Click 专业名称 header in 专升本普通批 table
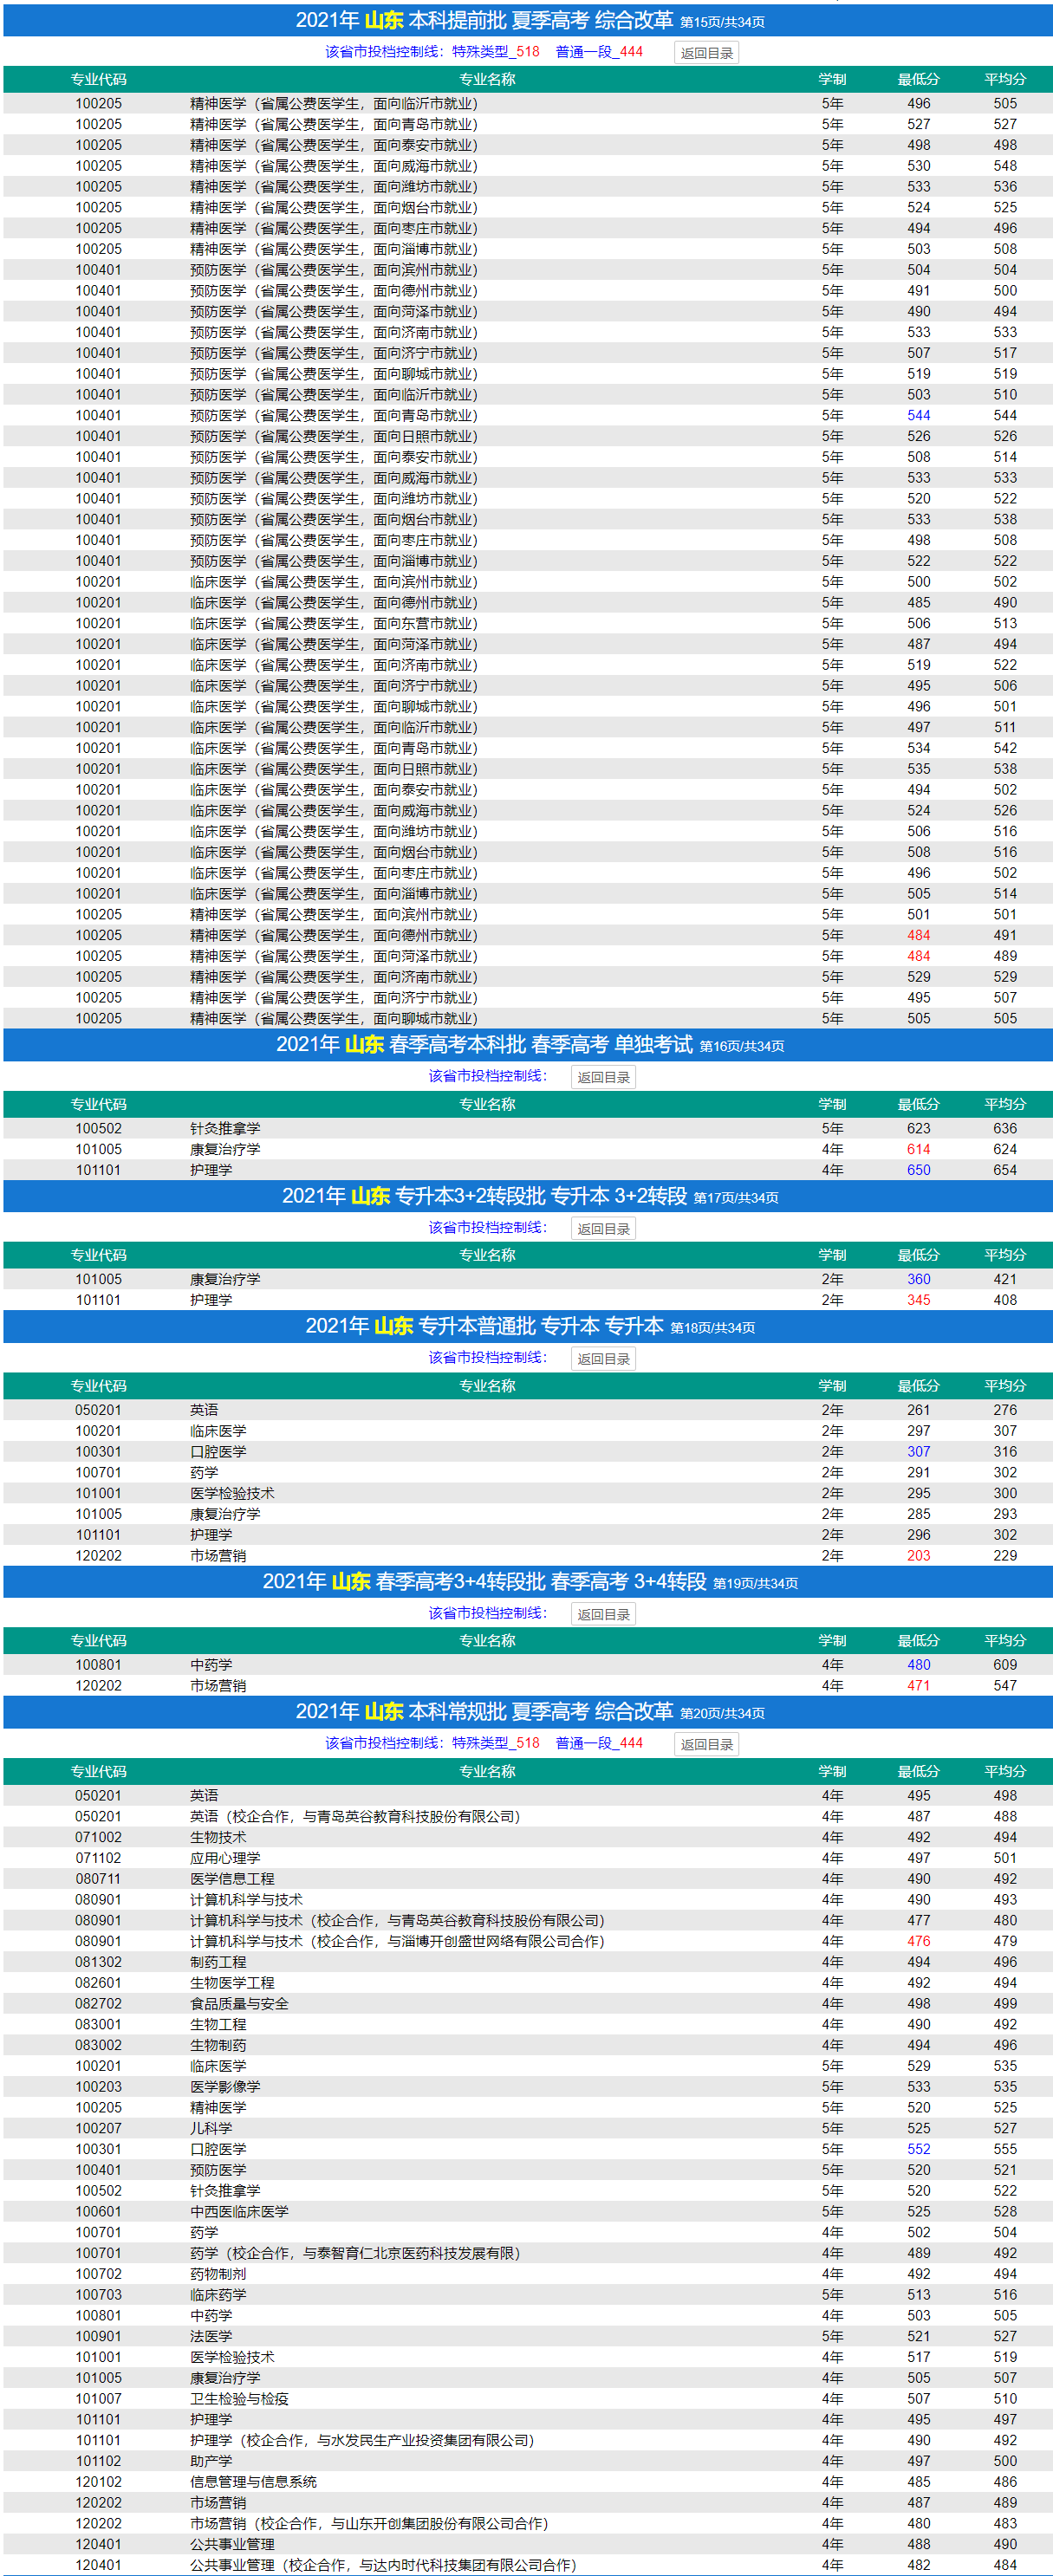The image size is (1053, 2576). tap(487, 1386)
